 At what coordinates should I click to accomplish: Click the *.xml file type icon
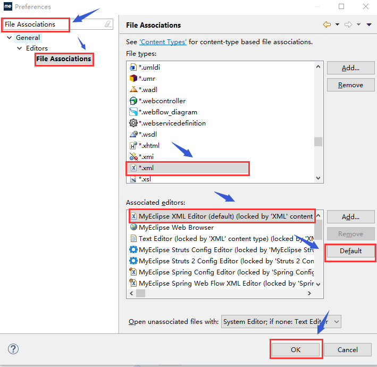coord(133,168)
